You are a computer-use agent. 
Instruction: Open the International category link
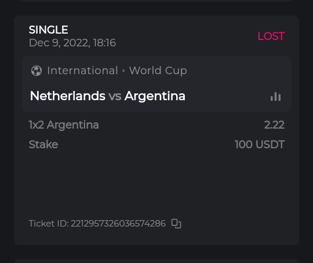pyautogui.click(x=82, y=71)
